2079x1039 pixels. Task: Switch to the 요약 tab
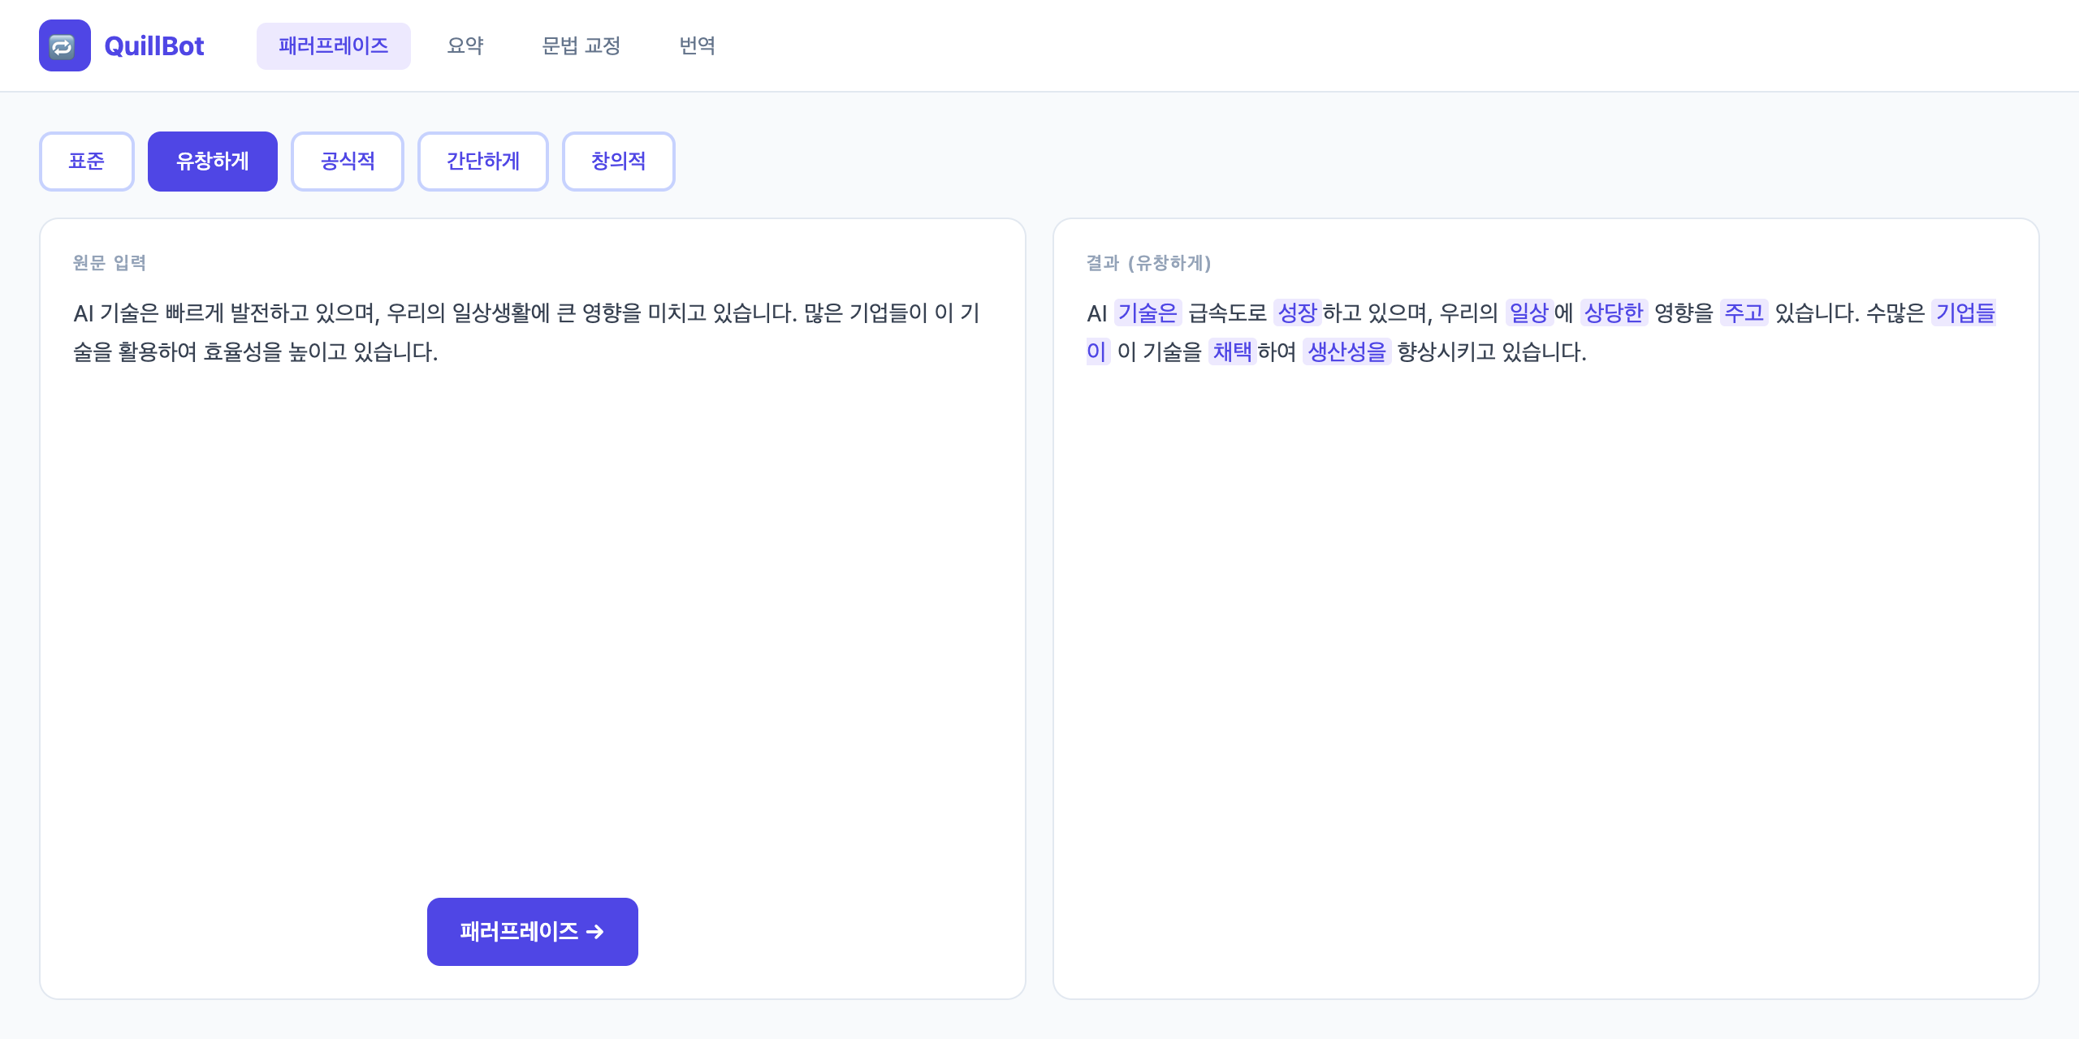tap(465, 46)
